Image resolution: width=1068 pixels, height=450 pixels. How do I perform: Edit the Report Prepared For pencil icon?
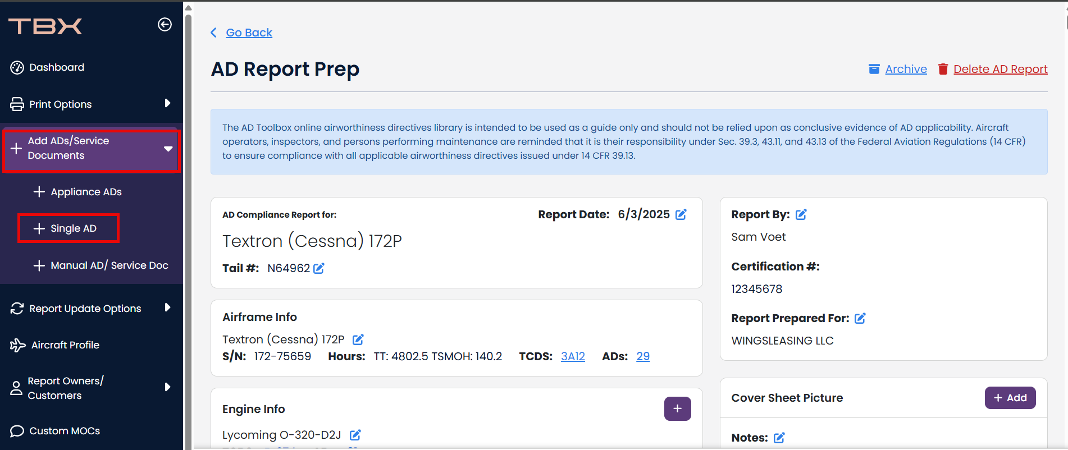[x=860, y=318]
